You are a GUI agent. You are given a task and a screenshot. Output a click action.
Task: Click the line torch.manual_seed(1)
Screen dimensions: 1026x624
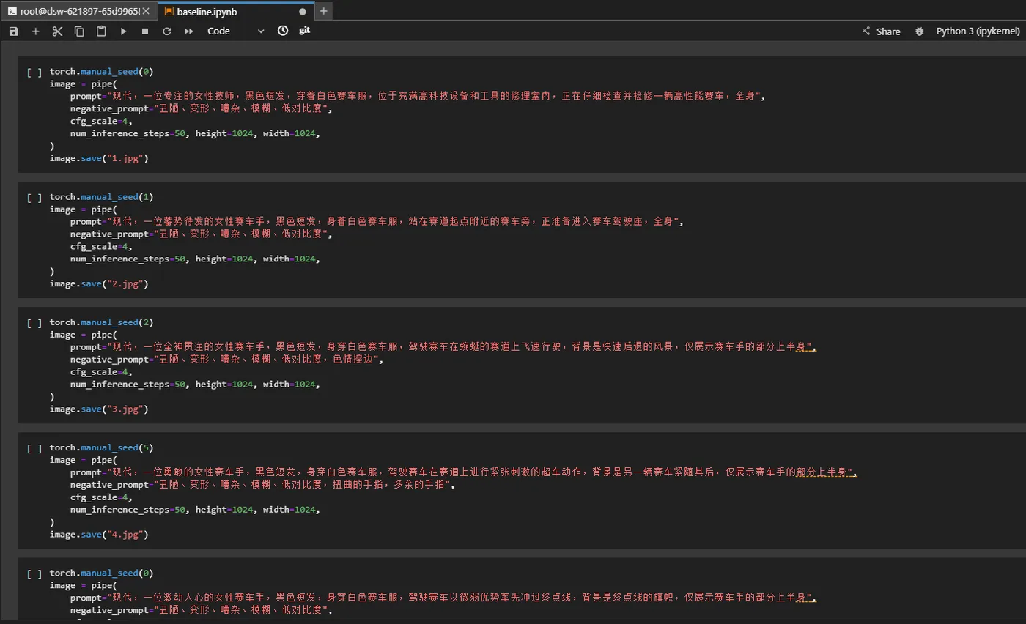click(101, 197)
